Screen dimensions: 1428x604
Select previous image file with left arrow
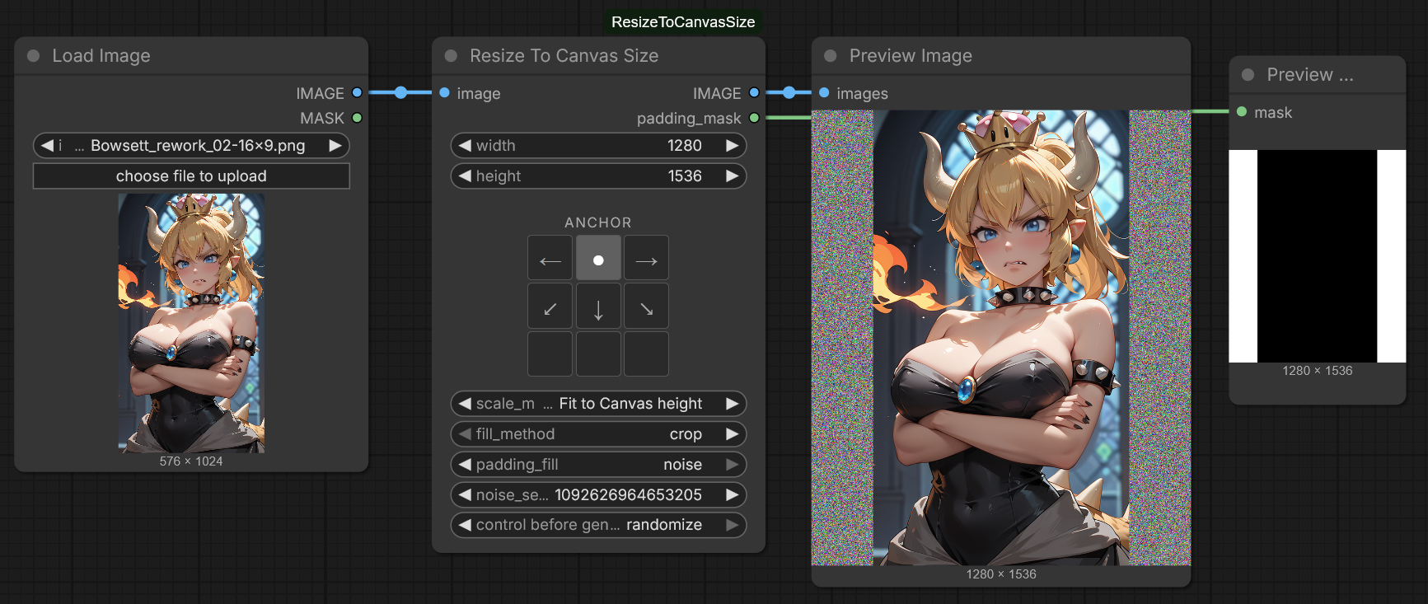pos(47,146)
